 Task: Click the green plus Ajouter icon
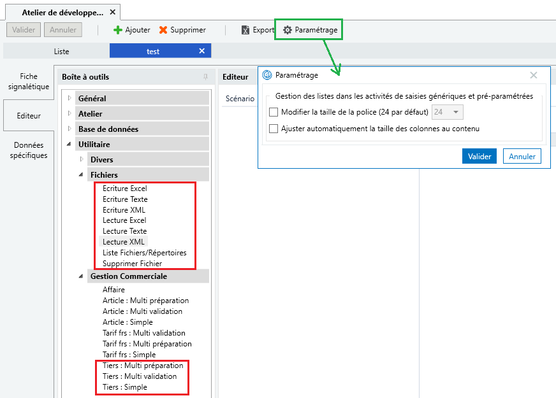pyautogui.click(x=118, y=30)
